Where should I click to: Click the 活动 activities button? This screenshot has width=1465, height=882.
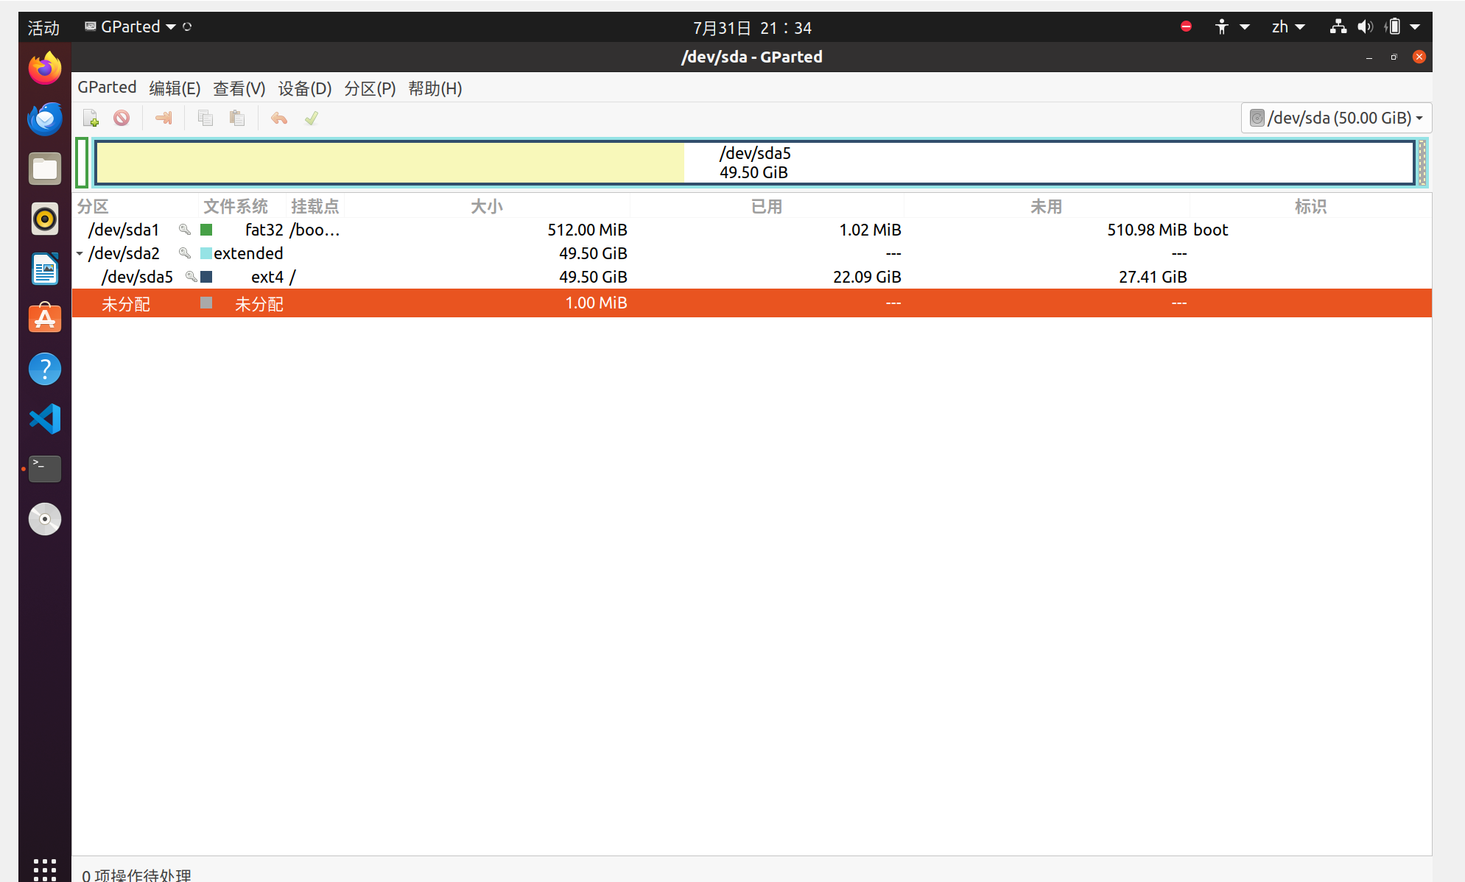(x=43, y=27)
